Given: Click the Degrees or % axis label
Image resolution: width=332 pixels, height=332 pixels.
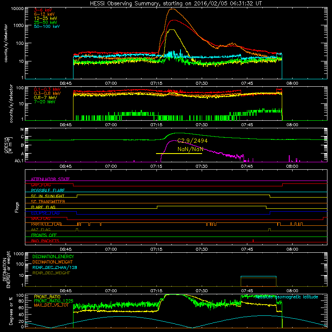Looking at the screenshot, I should pyautogui.click(x=11, y=311).
